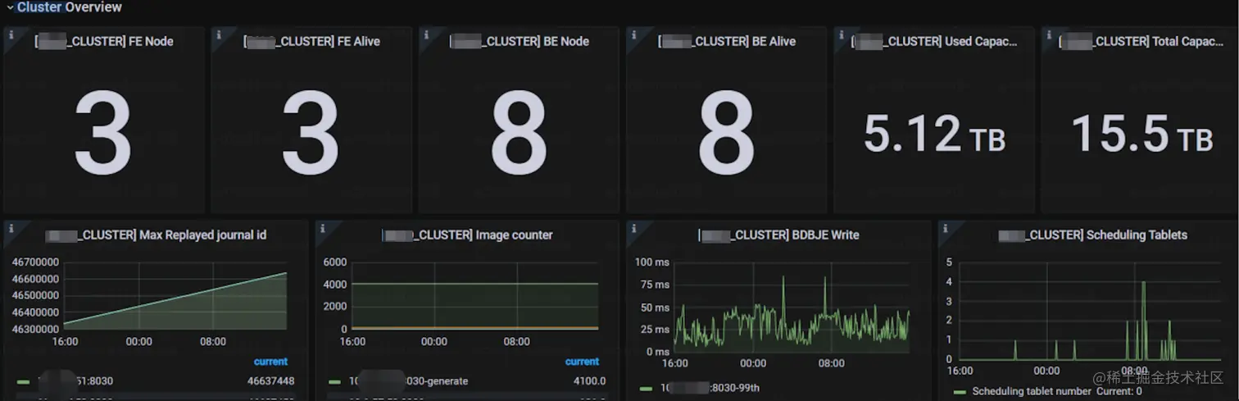
Task: Open info icon on Scheduling Tablets panel
Action: pos(945,230)
